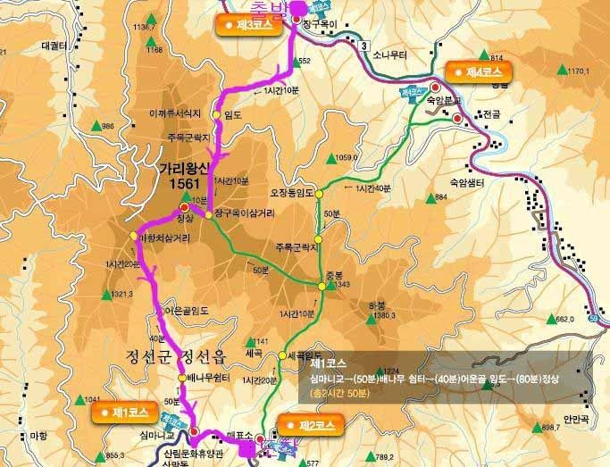This screenshot has width=610, height=467.
Task: Click the route 59 highway shield
Action: pyautogui.click(x=595, y=318)
